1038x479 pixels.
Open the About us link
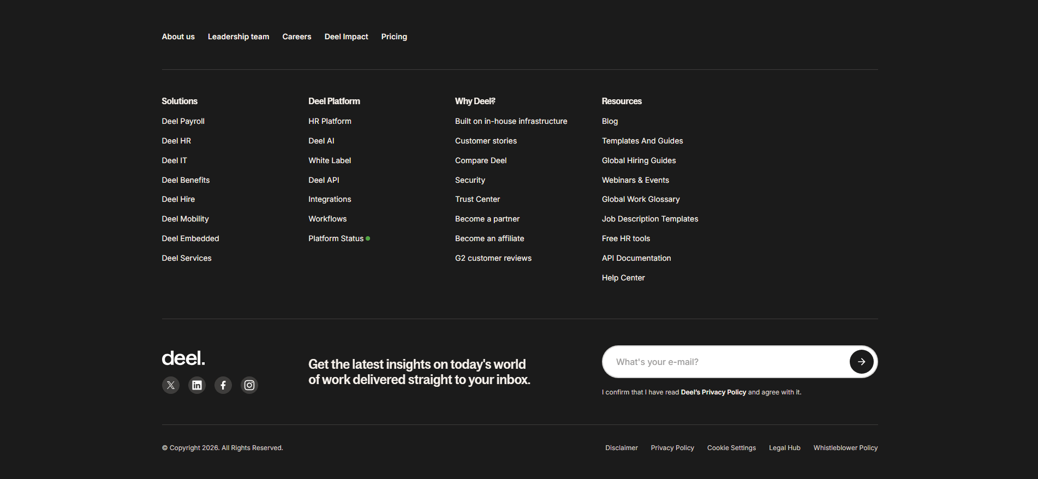(178, 37)
